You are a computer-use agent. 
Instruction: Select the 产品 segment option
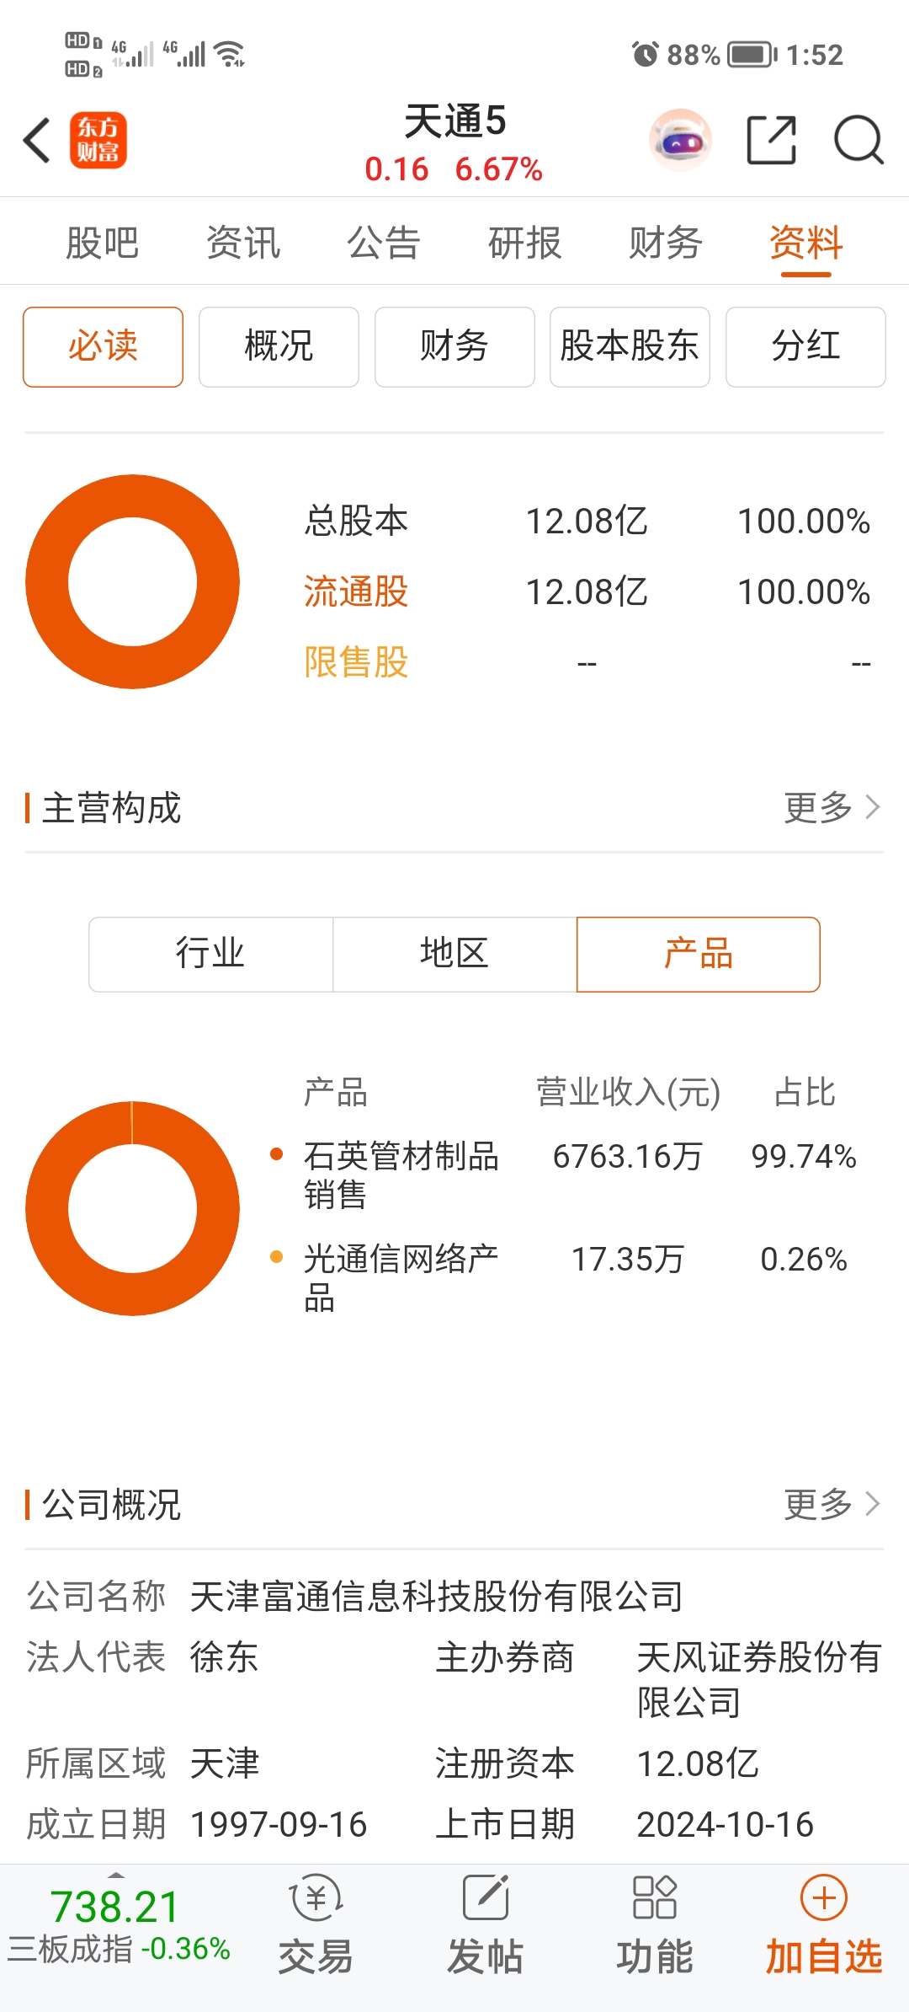click(x=699, y=955)
